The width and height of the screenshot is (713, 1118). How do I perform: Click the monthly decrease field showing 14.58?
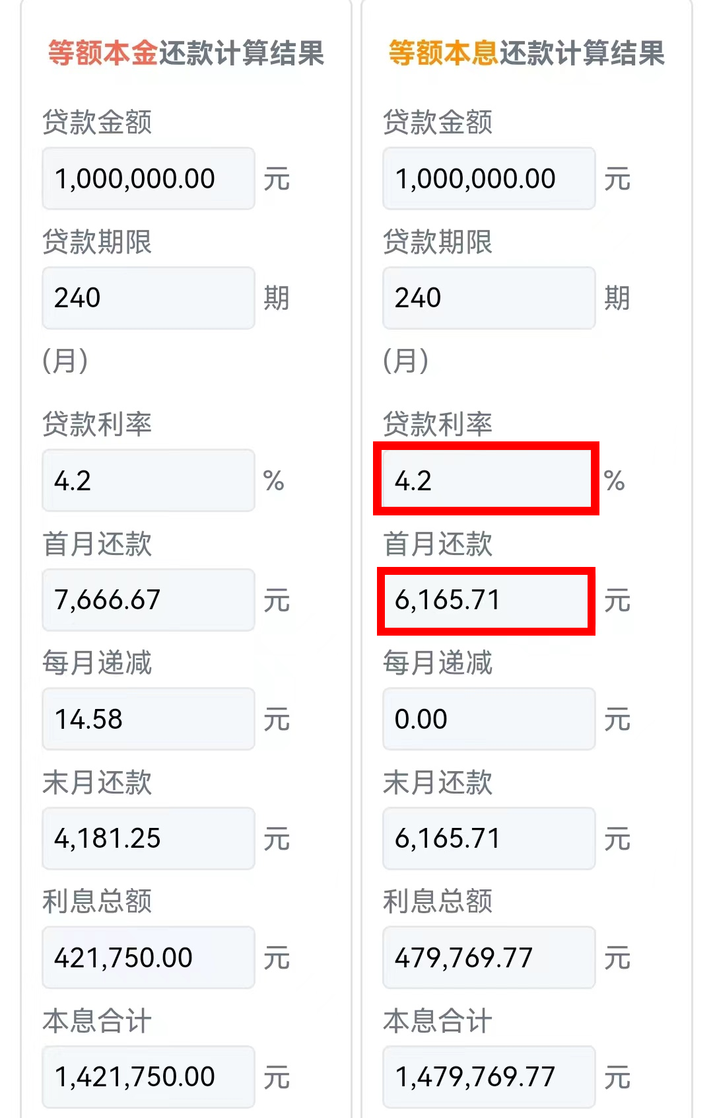point(148,718)
